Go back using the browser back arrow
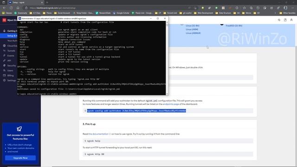The height and width of the screenshot is (167, 297). pyautogui.click(x=4, y=8)
